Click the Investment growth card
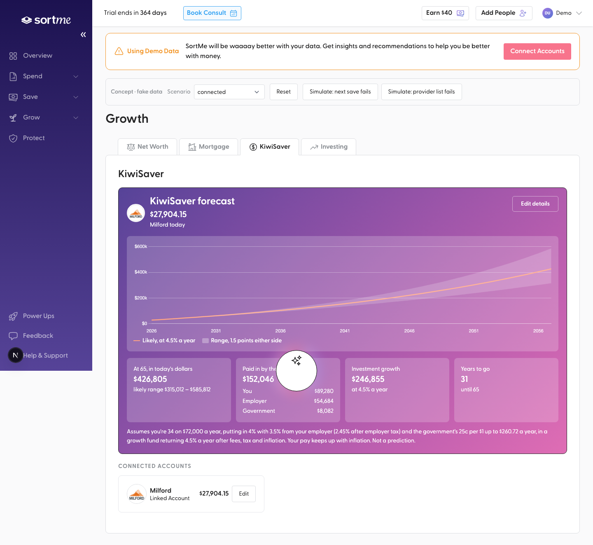593x545 pixels. tap(397, 390)
